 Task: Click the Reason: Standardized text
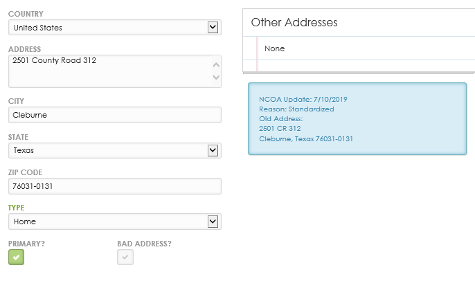pos(296,109)
